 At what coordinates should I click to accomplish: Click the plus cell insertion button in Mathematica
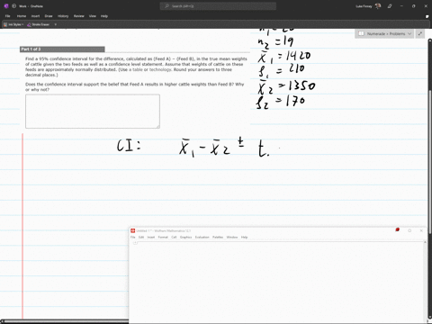[135, 243]
